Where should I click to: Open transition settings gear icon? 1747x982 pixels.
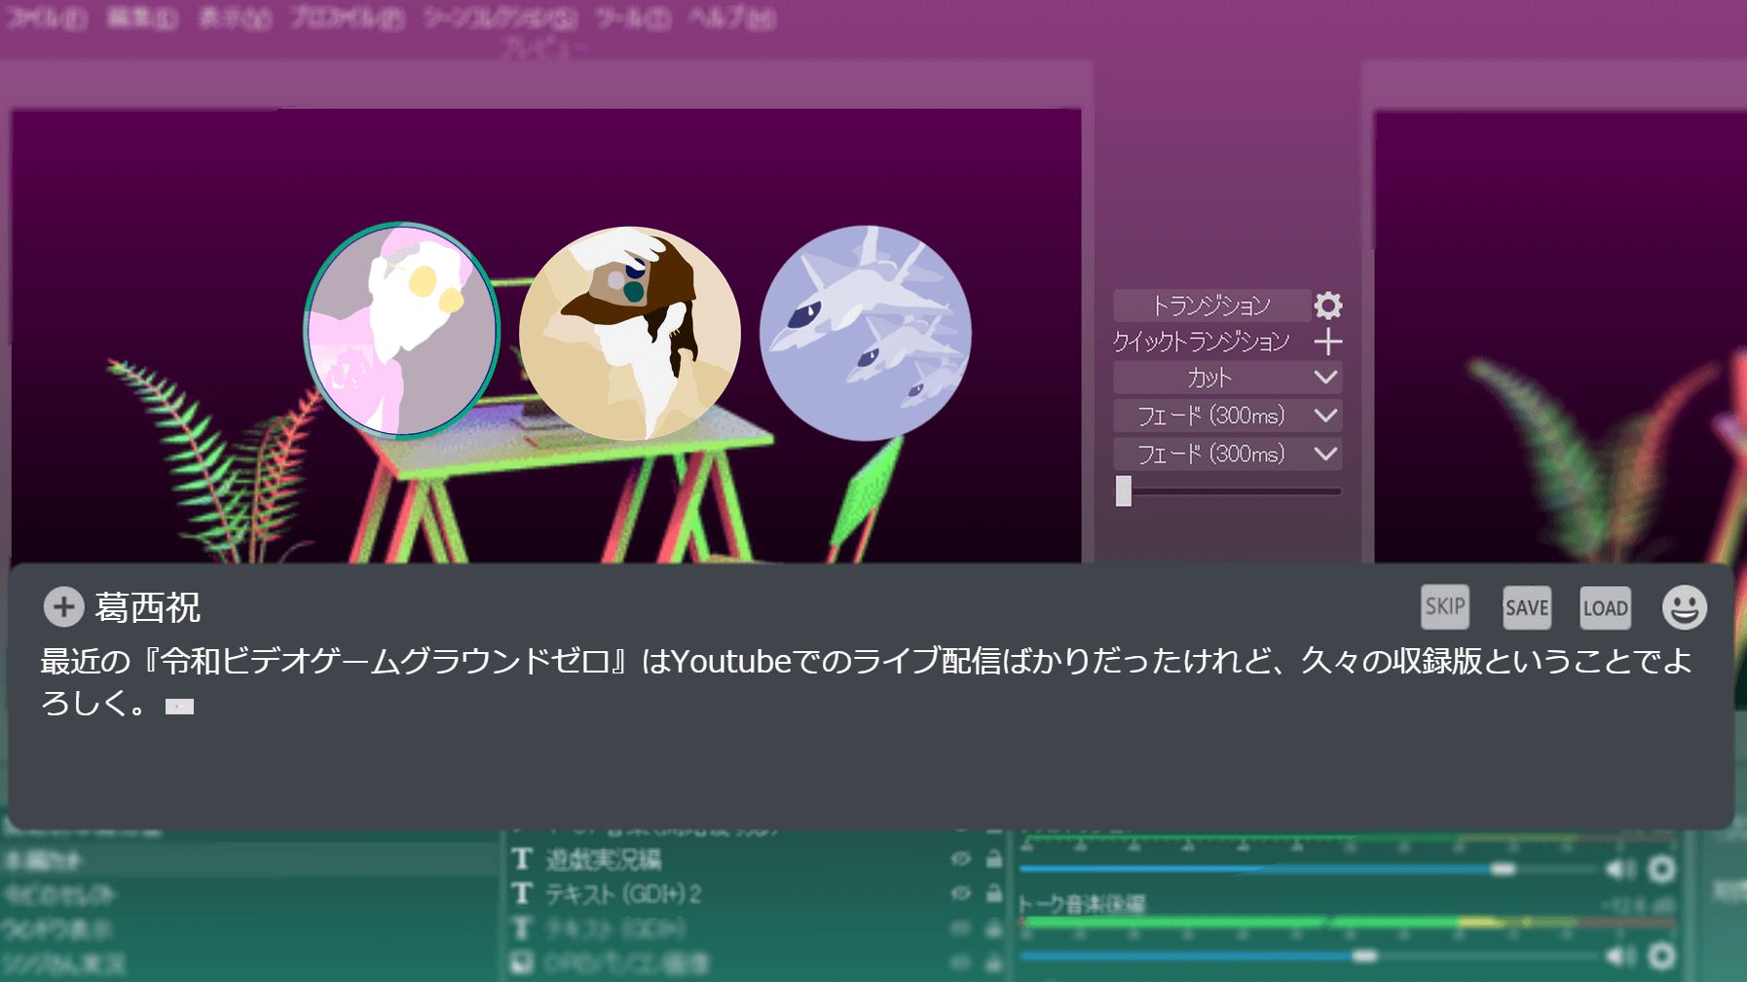coord(1328,306)
